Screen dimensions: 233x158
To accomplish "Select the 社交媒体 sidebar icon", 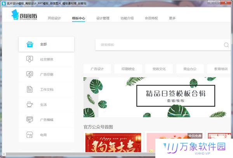I will [x=30, y=59].
